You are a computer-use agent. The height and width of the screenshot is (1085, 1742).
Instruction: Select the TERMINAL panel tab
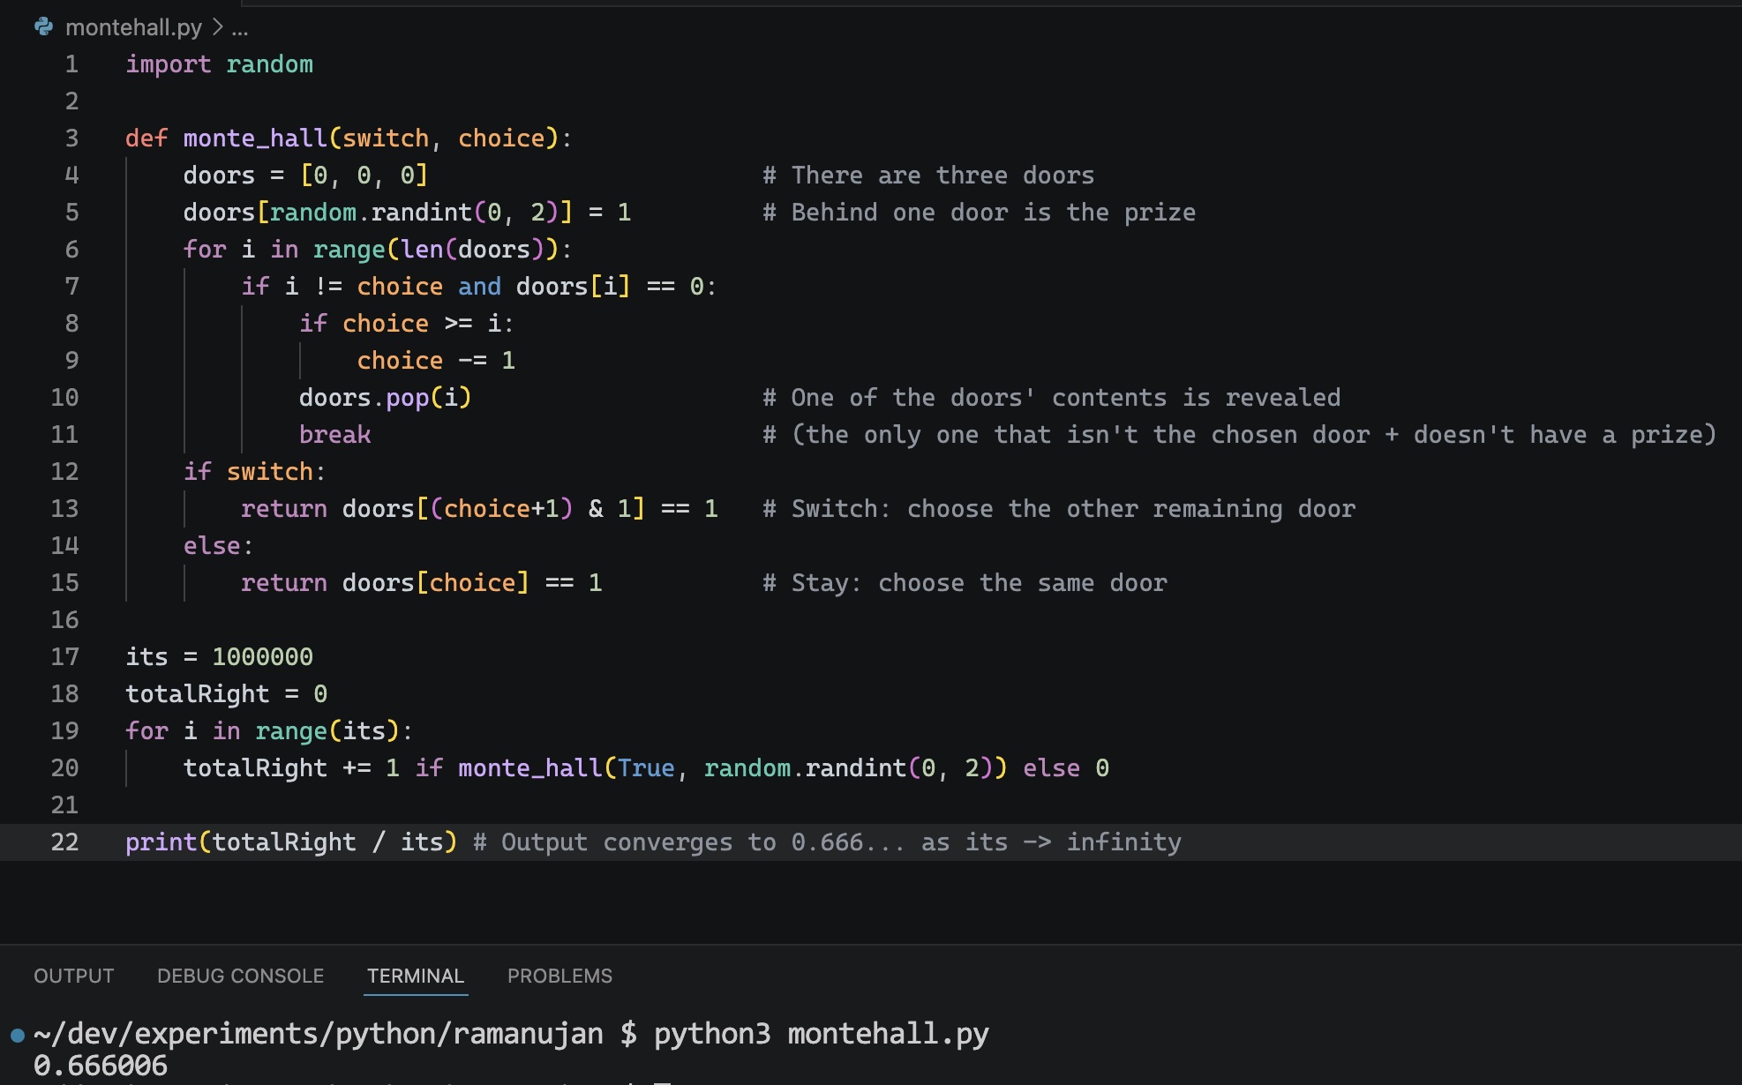pos(415,976)
